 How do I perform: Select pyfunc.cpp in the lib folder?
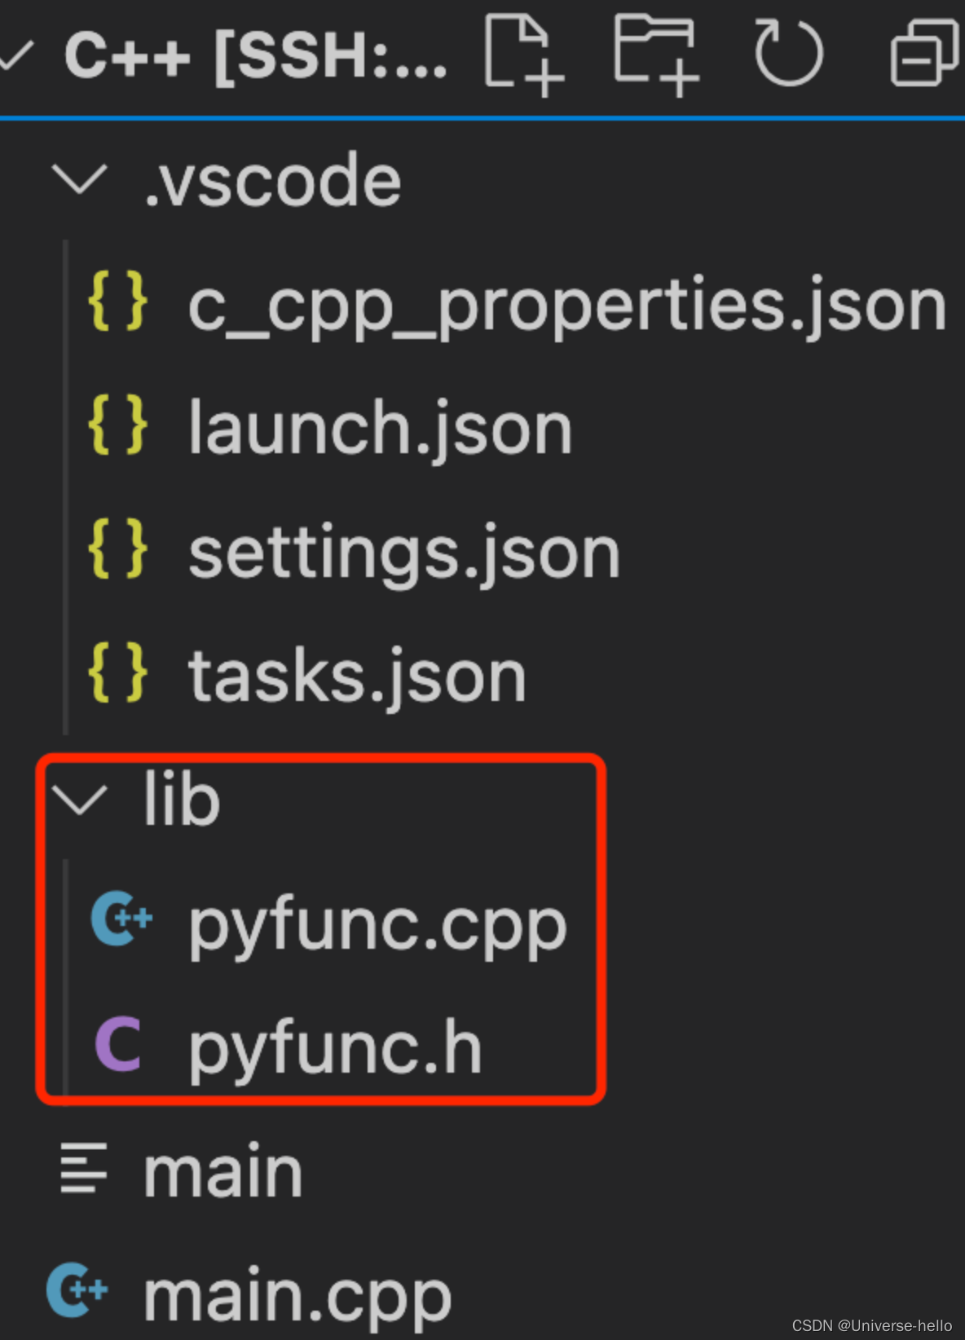(375, 923)
